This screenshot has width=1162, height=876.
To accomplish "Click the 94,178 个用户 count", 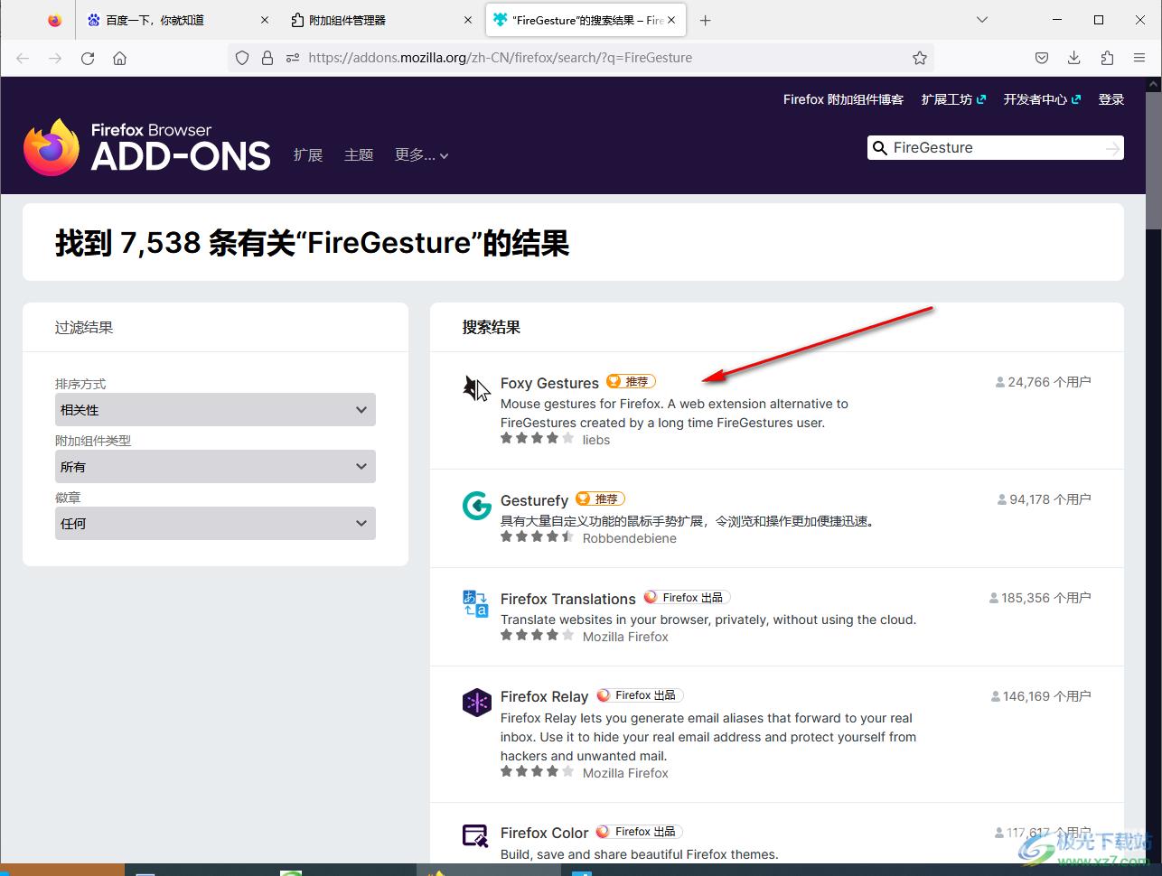I will coord(1045,499).
